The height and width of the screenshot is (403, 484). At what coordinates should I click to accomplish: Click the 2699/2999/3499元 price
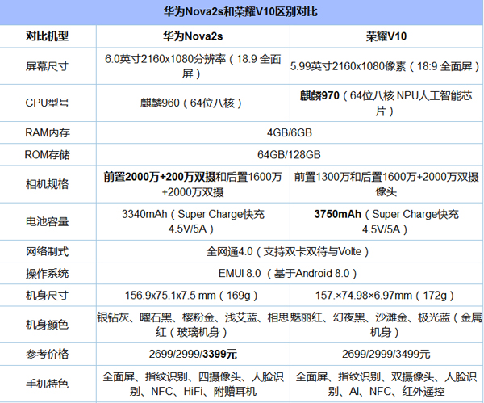386,354
